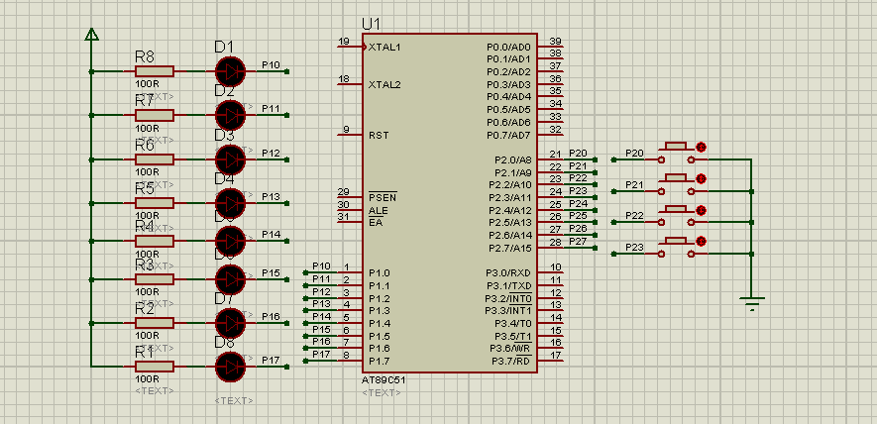Select the ALE pin label

point(379,210)
